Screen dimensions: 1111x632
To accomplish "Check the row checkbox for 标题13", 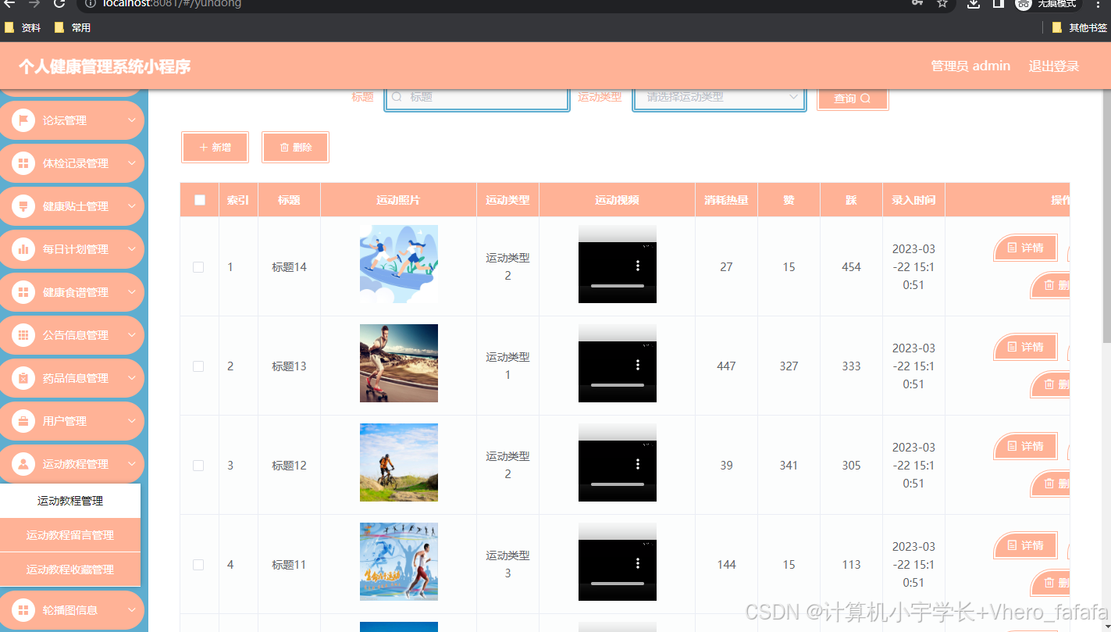I will tap(198, 366).
